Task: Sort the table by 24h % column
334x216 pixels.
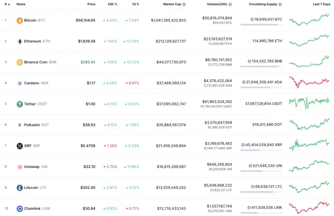Action: pos(112,4)
